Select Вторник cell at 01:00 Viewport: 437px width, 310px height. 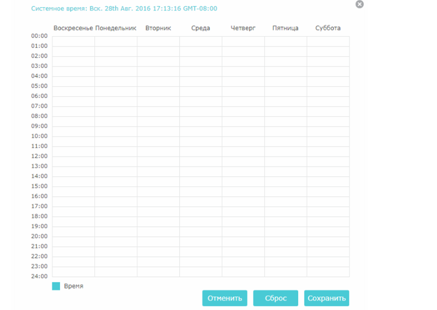click(158, 52)
